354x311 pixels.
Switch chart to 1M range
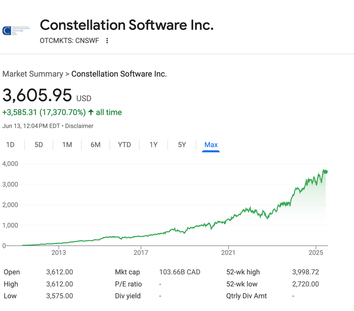[67, 145]
